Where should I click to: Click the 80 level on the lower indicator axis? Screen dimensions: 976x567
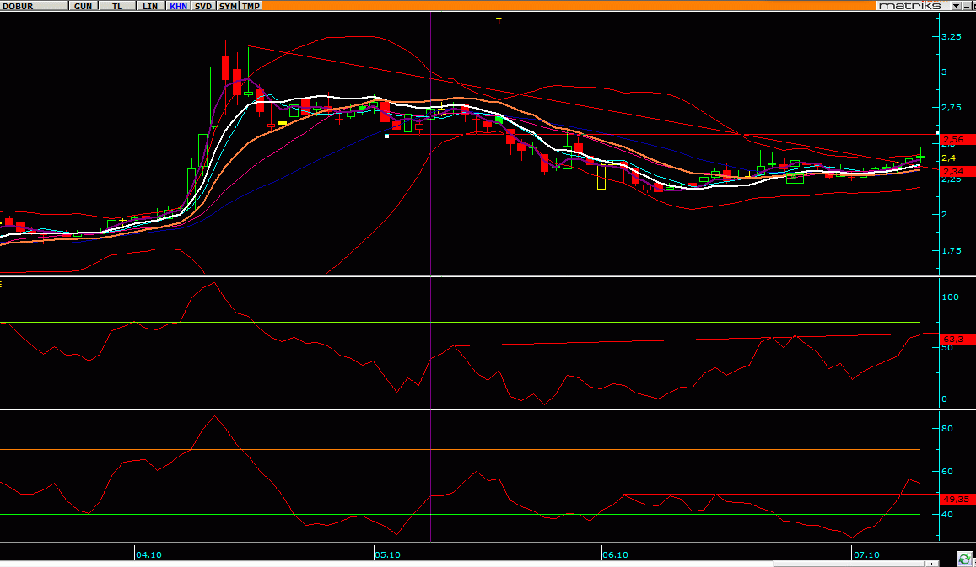click(946, 428)
